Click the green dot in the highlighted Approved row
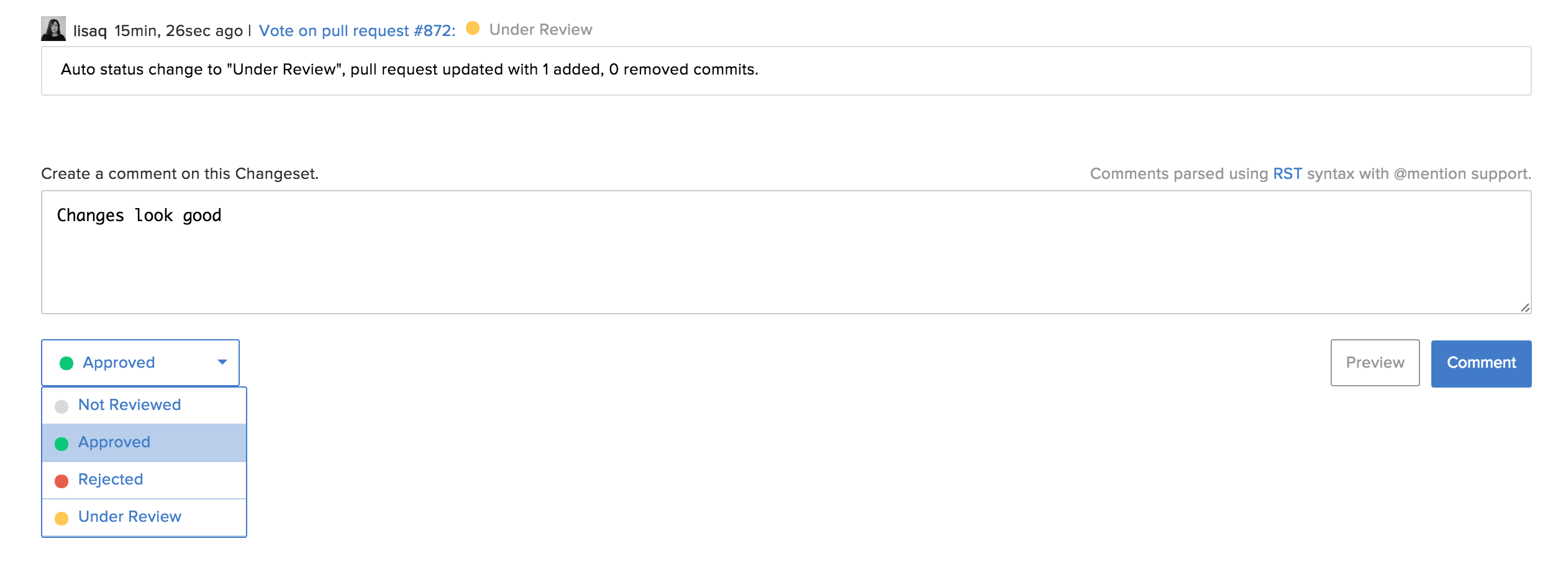 point(61,444)
